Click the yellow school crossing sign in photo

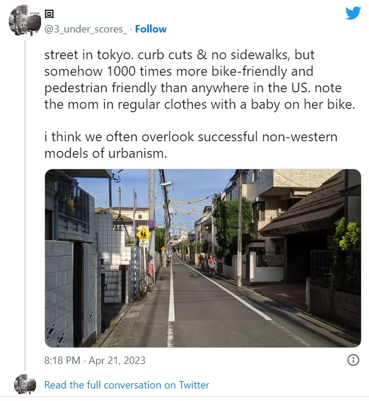[x=143, y=234]
